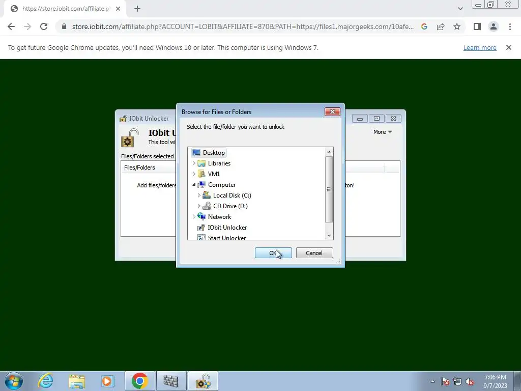This screenshot has width=521, height=391.
Task: Click the tree scrollbar down arrow
Action: click(x=329, y=235)
